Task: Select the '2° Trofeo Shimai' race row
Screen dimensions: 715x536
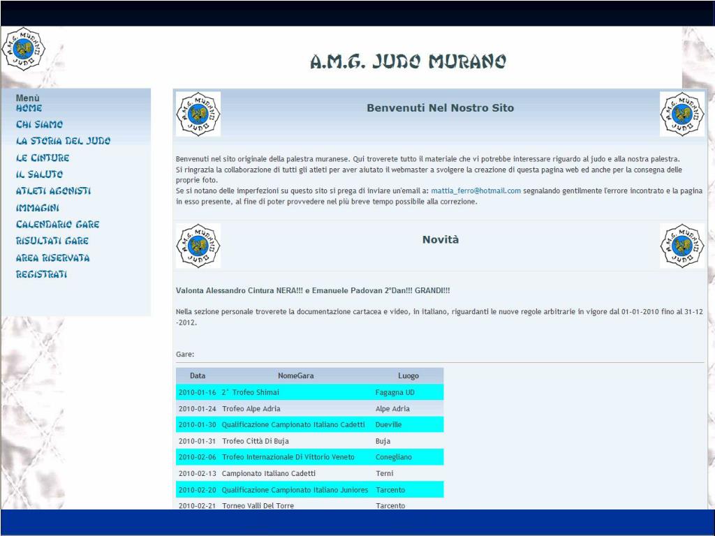Action: pyautogui.click(x=309, y=392)
